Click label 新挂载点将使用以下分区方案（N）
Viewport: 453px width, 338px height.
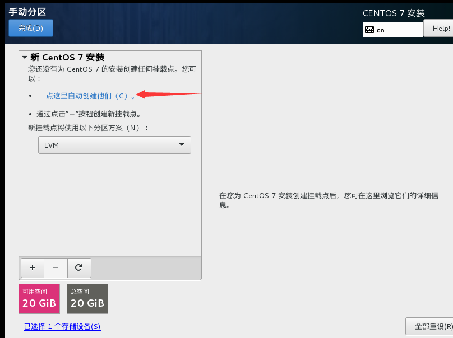pyautogui.click(x=88, y=128)
